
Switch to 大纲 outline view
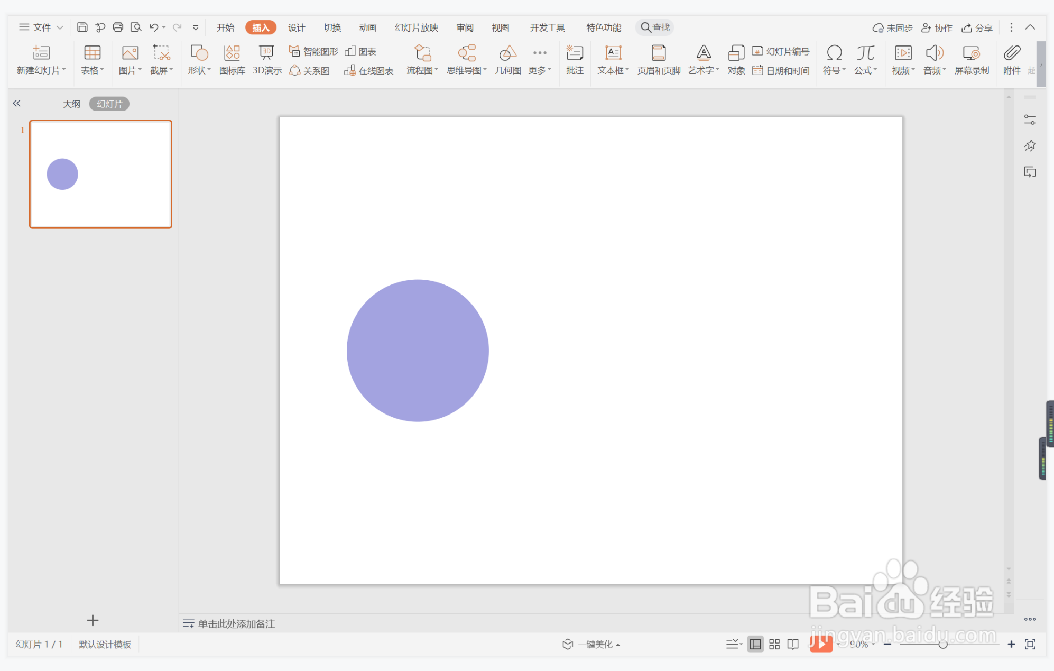coord(71,104)
